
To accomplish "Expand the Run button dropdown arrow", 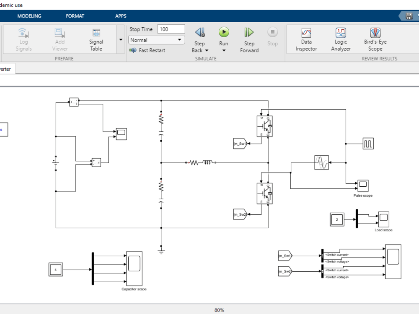I will coord(224,50).
